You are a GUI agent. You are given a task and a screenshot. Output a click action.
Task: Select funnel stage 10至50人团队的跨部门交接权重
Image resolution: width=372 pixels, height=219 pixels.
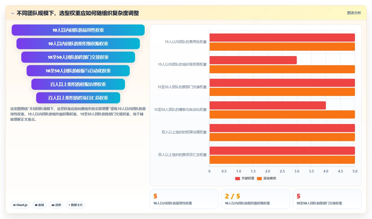tap(78, 57)
